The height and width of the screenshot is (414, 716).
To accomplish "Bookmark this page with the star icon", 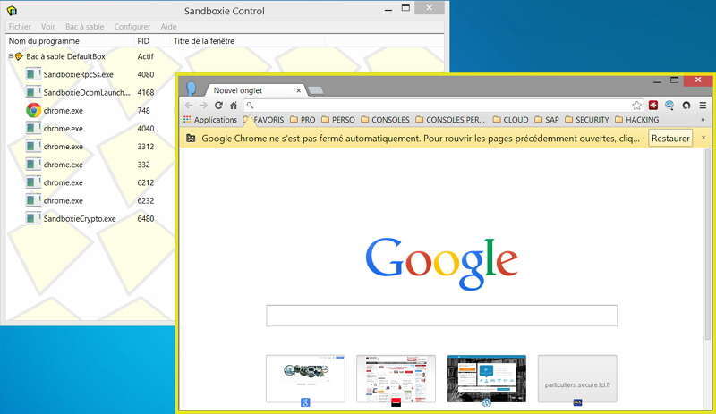I will point(636,106).
